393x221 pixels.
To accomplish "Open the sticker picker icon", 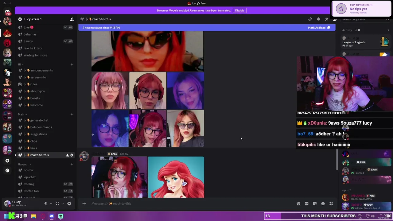I will [315, 204].
